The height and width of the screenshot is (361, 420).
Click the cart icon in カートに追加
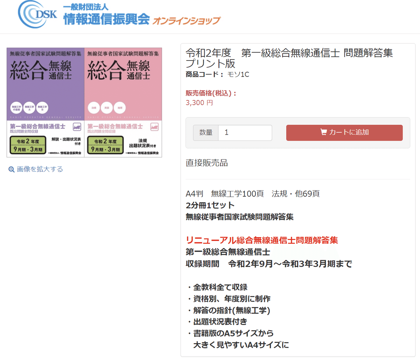323,132
